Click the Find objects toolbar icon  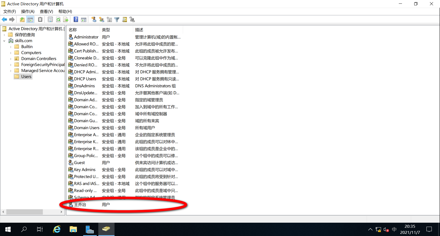coord(125,20)
